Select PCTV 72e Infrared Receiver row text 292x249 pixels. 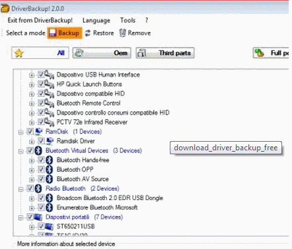[x=92, y=122]
